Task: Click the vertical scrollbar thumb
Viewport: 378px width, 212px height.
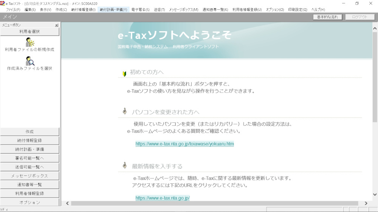Action: (375, 78)
